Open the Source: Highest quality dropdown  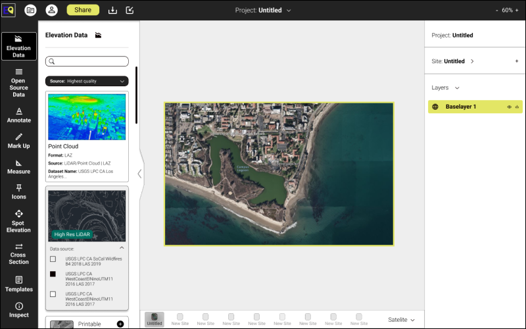87,81
